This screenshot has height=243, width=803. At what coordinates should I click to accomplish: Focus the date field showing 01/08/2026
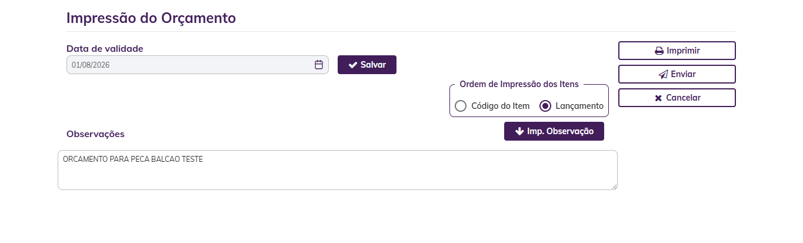pos(198,65)
